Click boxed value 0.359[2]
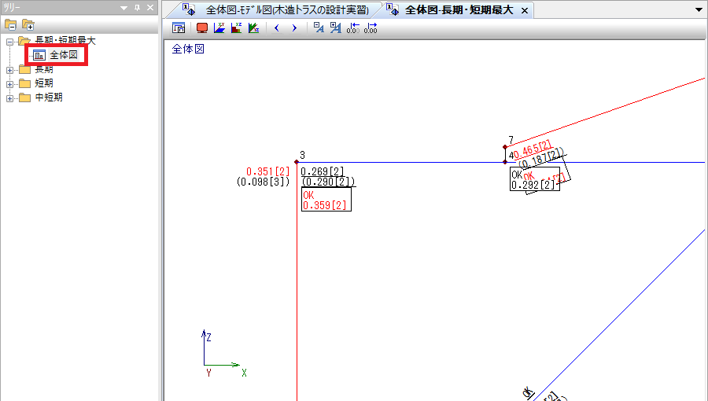 pos(325,206)
